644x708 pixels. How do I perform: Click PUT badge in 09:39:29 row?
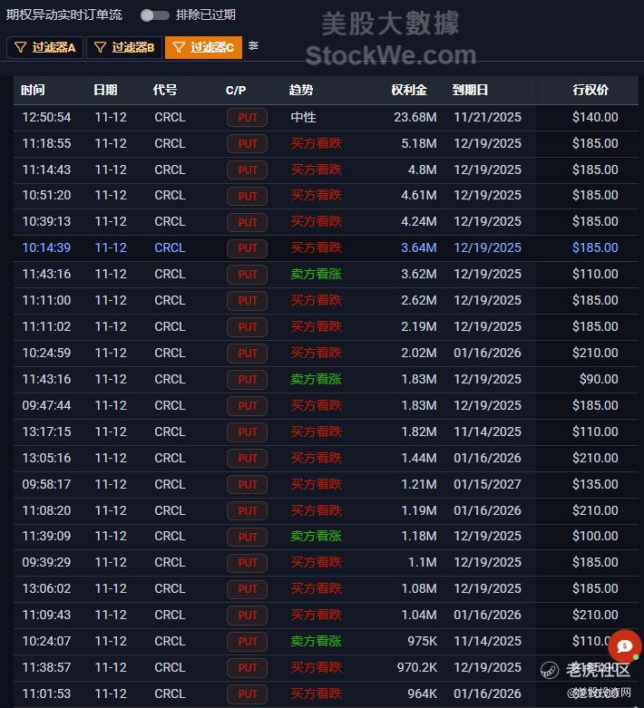click(x=248, y=563)
